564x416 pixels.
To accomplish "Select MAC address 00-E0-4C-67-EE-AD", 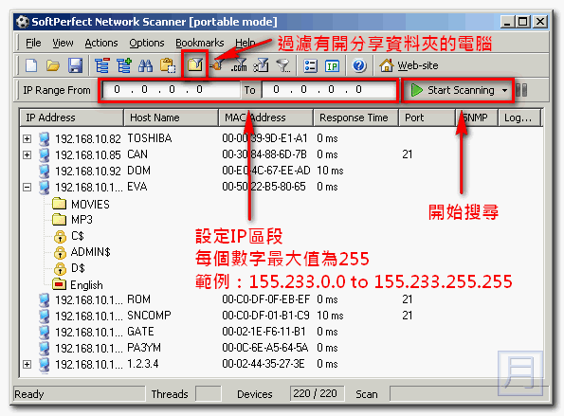I will 266,171.
